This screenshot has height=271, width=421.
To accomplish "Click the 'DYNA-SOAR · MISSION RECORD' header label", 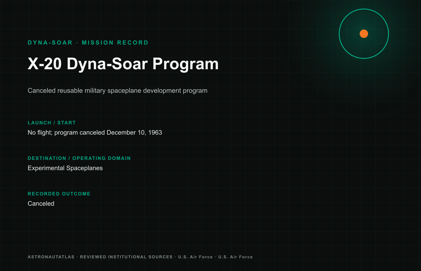I will pyautogui.click(x=88, y=43).
